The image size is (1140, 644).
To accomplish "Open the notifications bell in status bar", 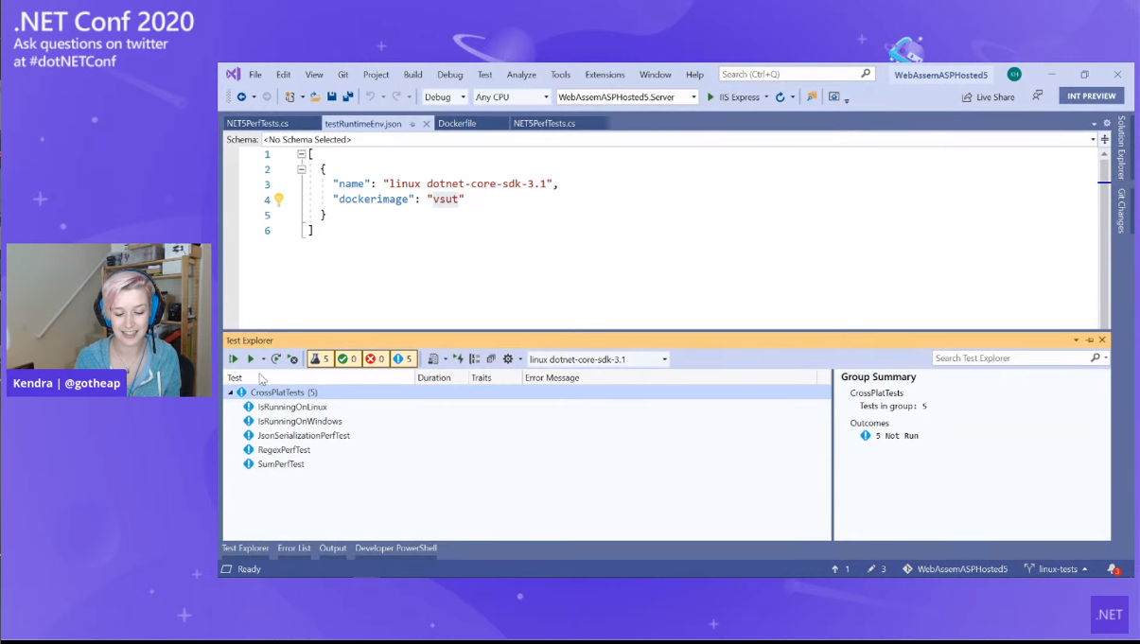I will [1113, 569].
